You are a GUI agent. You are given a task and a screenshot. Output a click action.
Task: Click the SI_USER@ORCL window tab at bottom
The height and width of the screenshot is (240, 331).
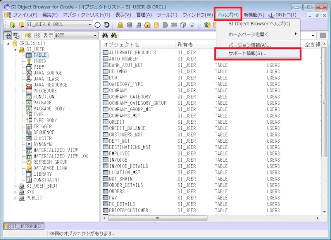click(24, 226)
